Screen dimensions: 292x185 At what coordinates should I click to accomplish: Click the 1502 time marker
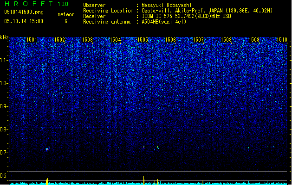click(59, 40)
